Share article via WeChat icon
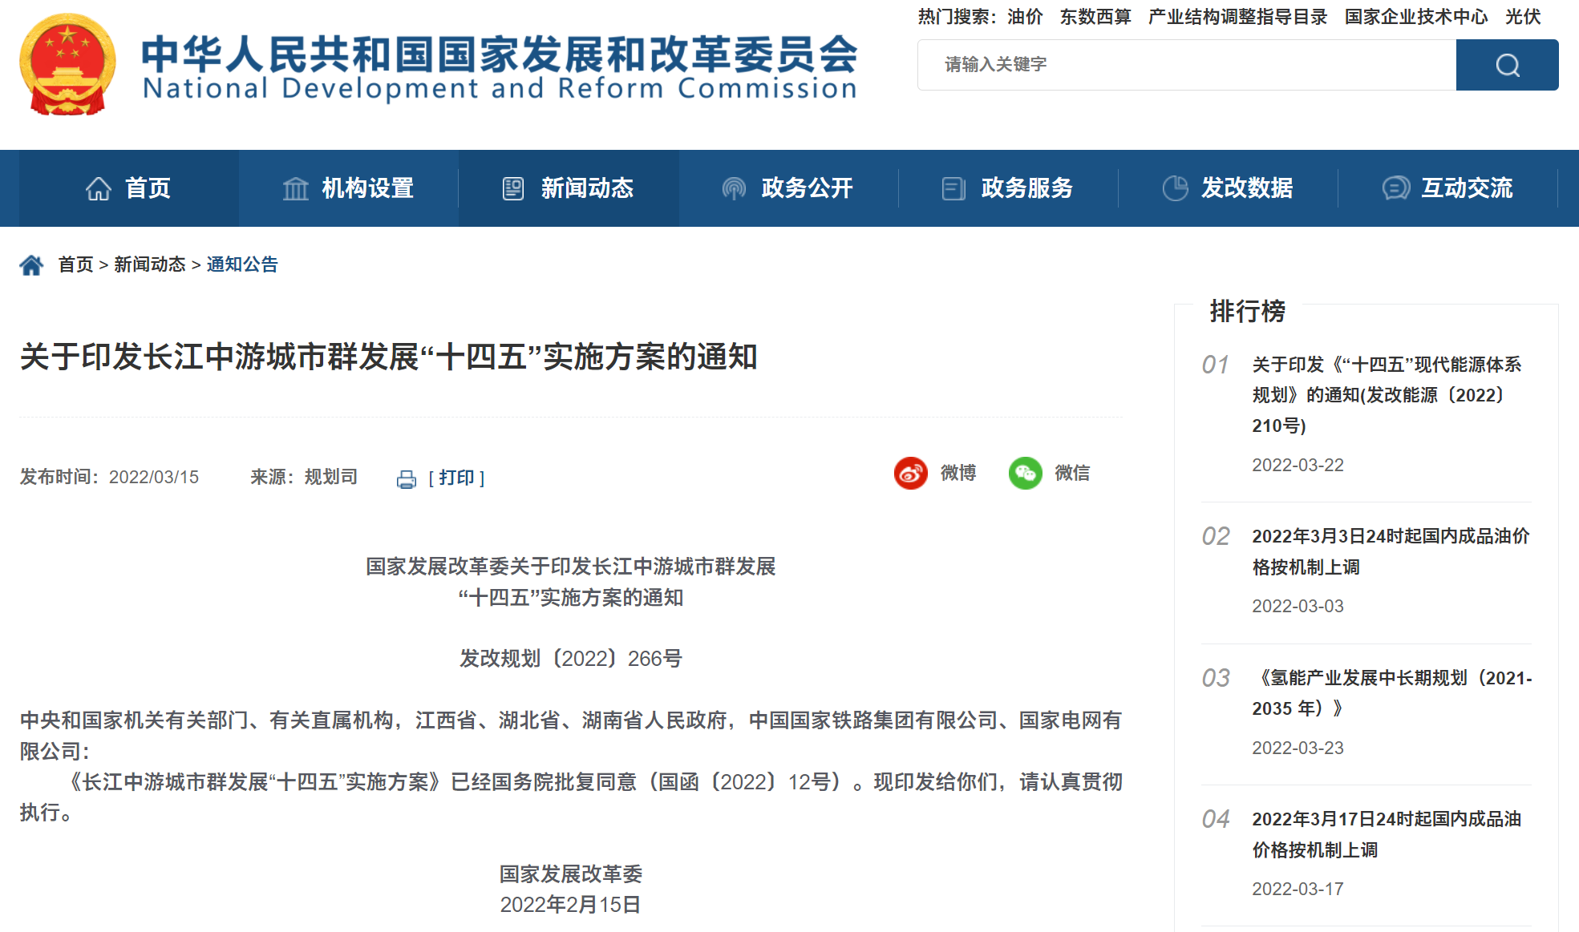This screenshot has height=932, width=1579. (1025, 473)
